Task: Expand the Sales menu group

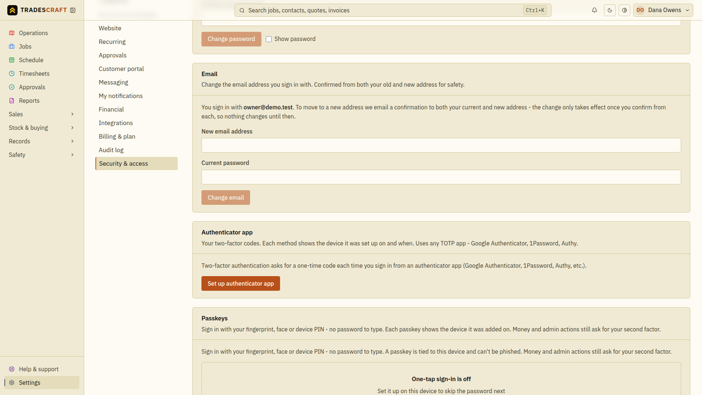Action: click(42, 114)
